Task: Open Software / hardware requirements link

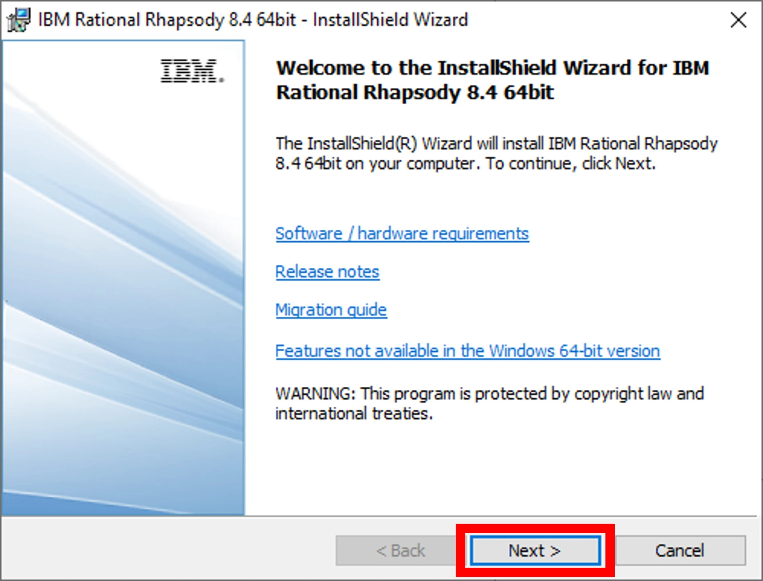Action: (402, 233)
